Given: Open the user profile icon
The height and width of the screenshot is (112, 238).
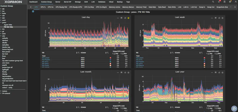Looking at the screenshot, I should [x=236, y=2].
